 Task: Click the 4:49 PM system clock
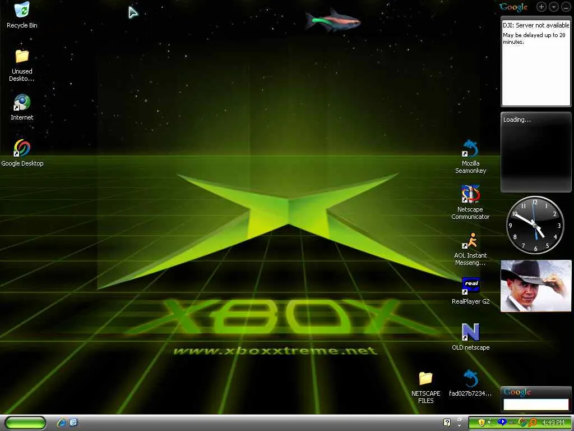(x=553, y=423)
